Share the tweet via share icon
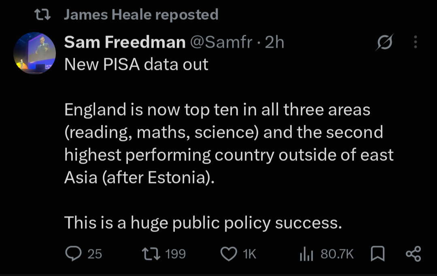 [x=413, y=254]
